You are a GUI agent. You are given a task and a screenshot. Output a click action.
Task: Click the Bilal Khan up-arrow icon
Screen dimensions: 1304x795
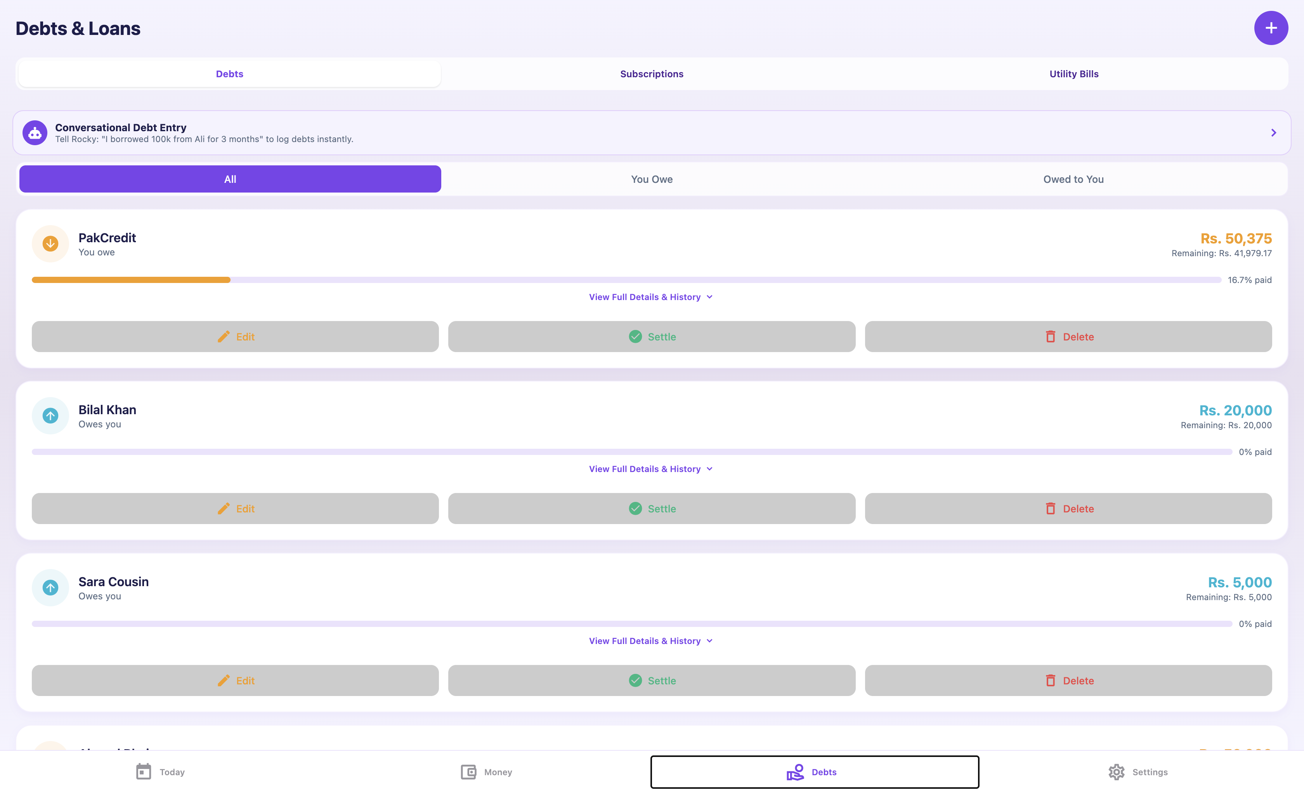tap(50, 416)
